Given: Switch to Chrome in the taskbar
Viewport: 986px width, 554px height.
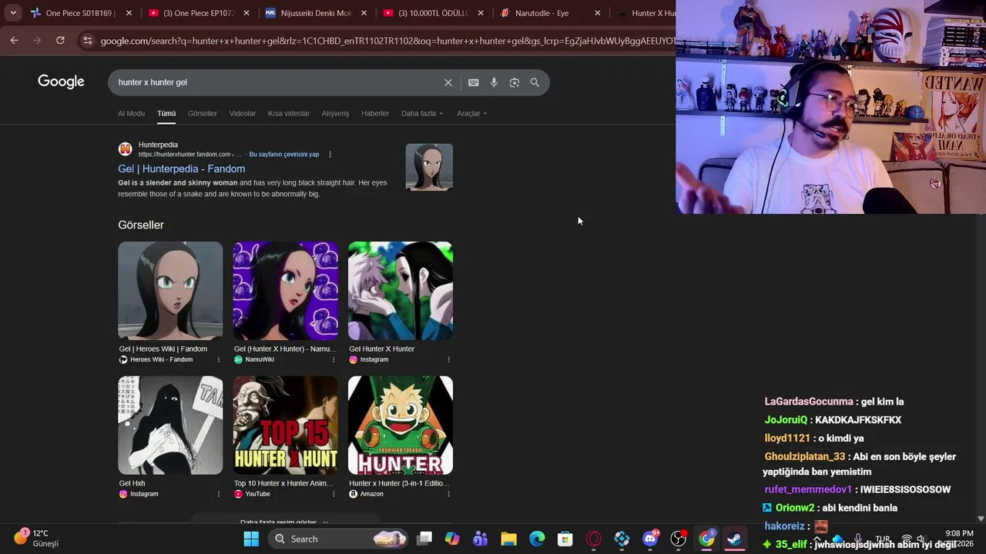Looking at the screenshot, I should click(706, 539).
